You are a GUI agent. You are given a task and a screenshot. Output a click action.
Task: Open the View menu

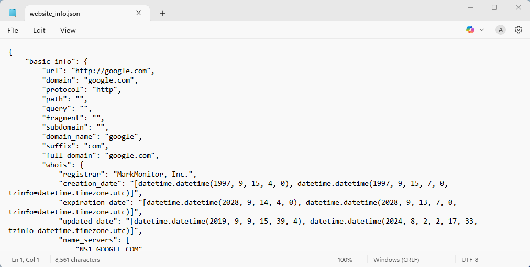(x=68, y=30)
